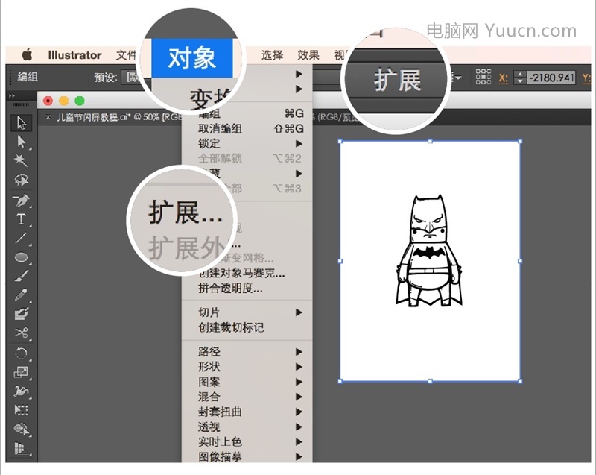This screenshot has height=475, width=596.
Task: Open the Illustrator application menu
Action: pos(74,55)
